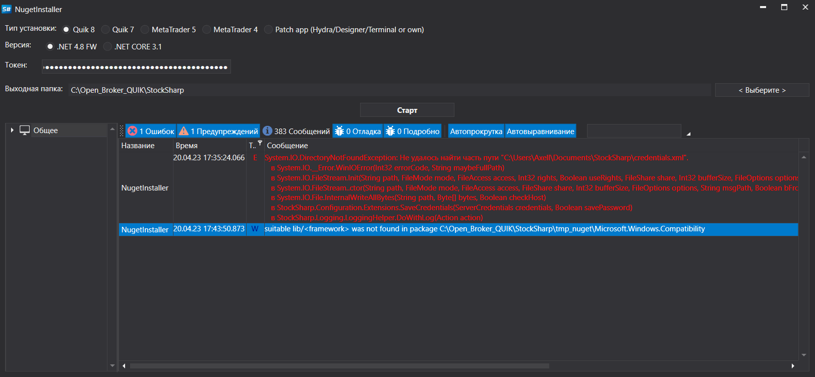Toggle the warnings filter triangle icon

pyautogui.click(x=184, y=131)
